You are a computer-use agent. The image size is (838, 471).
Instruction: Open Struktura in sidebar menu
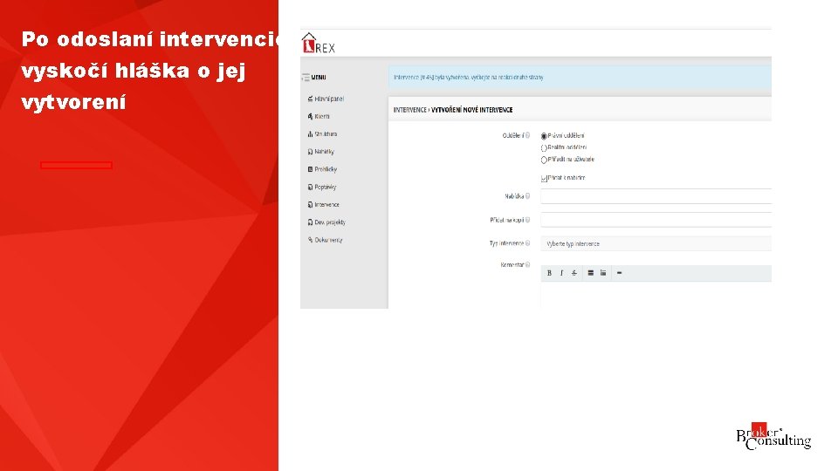click(322, 134)
